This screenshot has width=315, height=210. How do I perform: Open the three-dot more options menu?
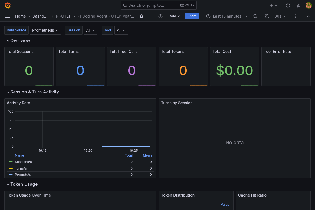[x=295, y=16]
